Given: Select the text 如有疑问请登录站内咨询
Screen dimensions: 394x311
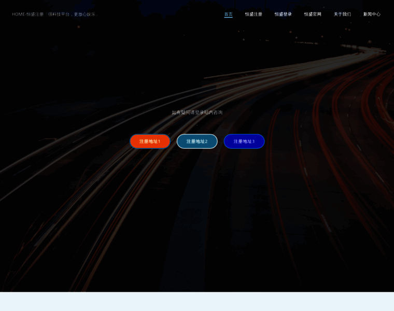Looking at the screenshot, I should tap(197, 112).
